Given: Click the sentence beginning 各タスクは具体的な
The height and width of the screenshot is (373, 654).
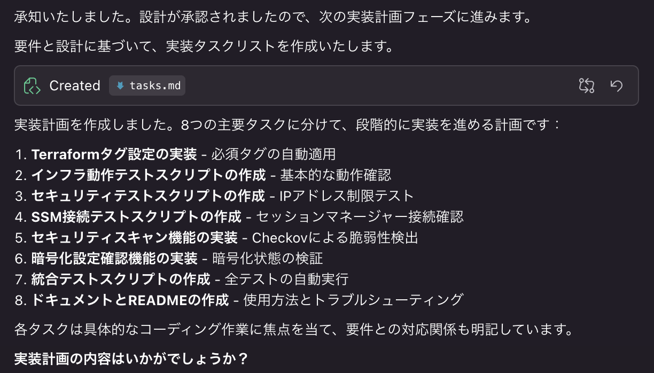Looking at the screenshot, I should pyautogui.click(x=294, y=329).
